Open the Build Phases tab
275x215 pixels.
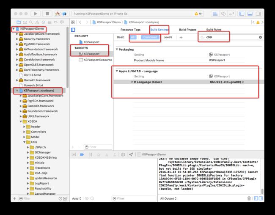coord(188,30)
